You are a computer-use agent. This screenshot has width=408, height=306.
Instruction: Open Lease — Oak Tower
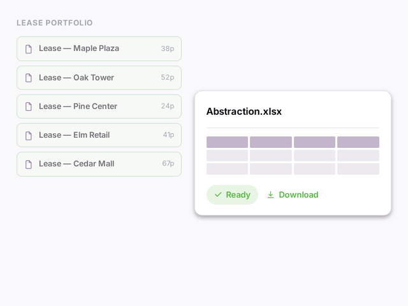(99, 78)
